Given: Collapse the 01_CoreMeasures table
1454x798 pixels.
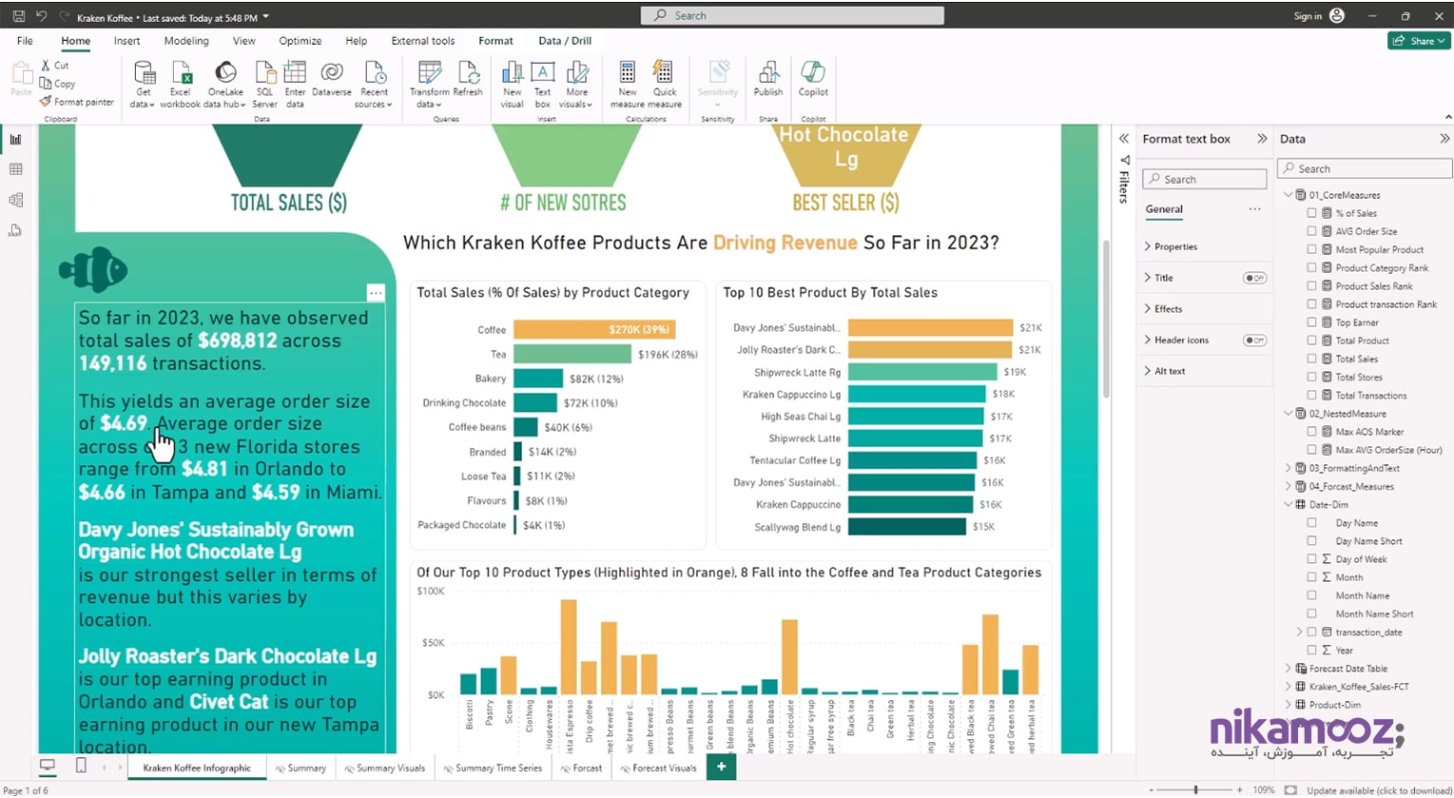Looking at the screenshot, I should pos(1289,195).
